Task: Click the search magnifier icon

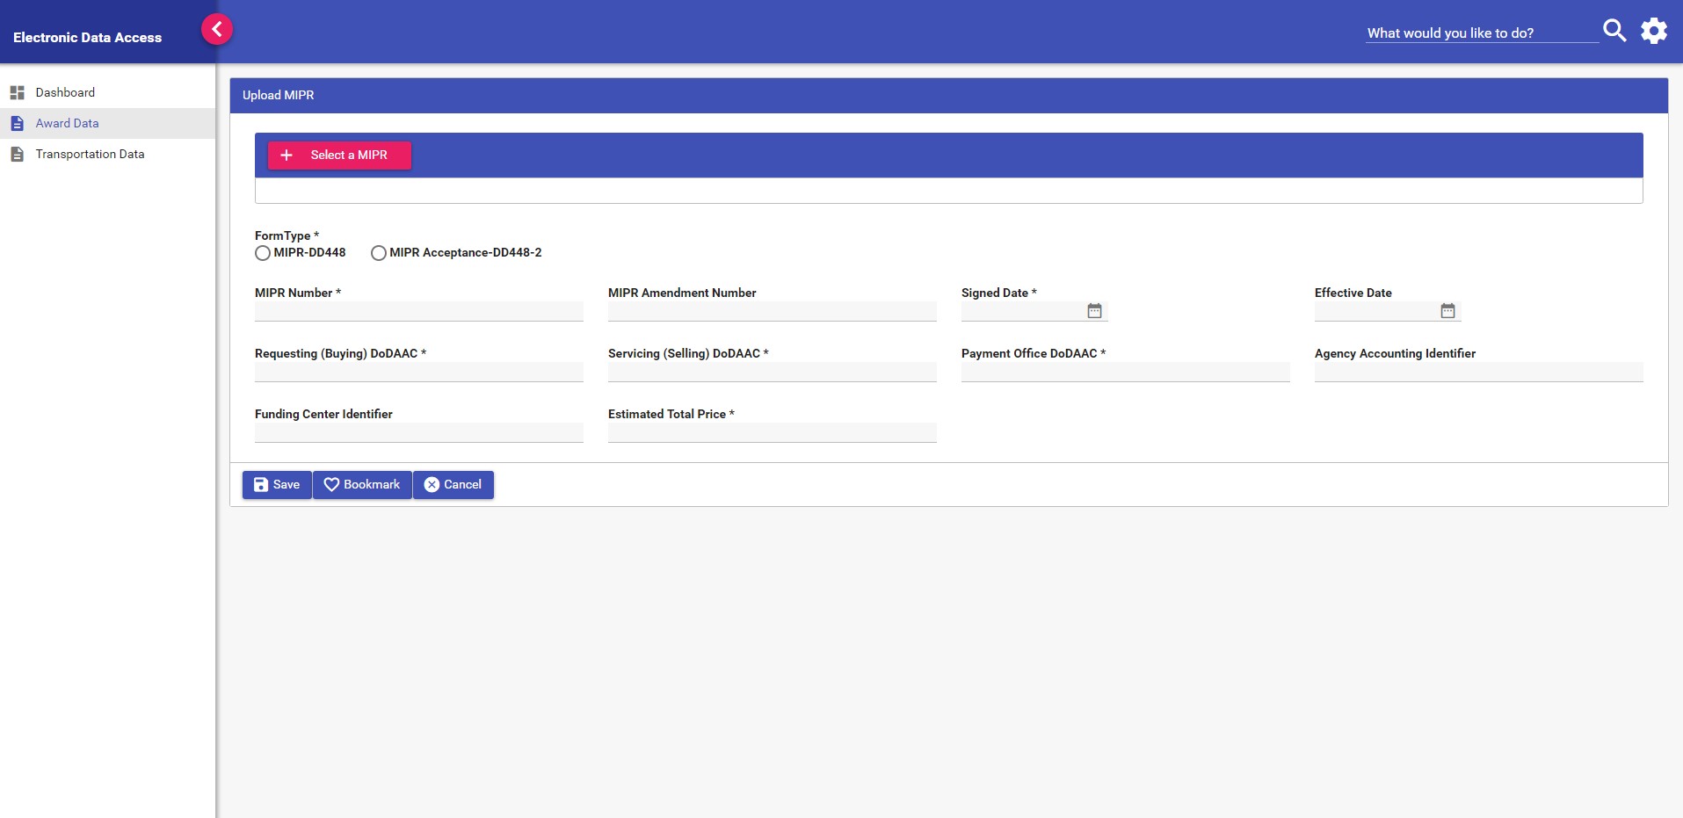Action: 1614,30
